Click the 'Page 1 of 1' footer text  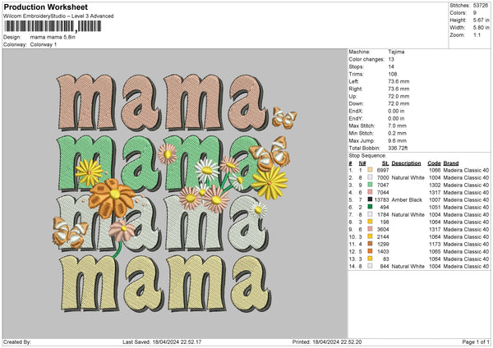[476, 341]
